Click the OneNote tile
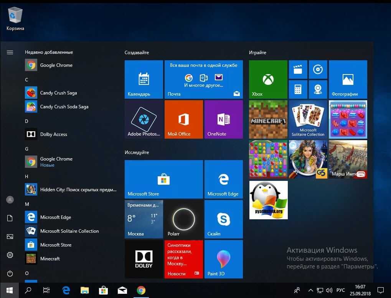The height and width of the screenshot is (298, 391). (x=223, y=119)
